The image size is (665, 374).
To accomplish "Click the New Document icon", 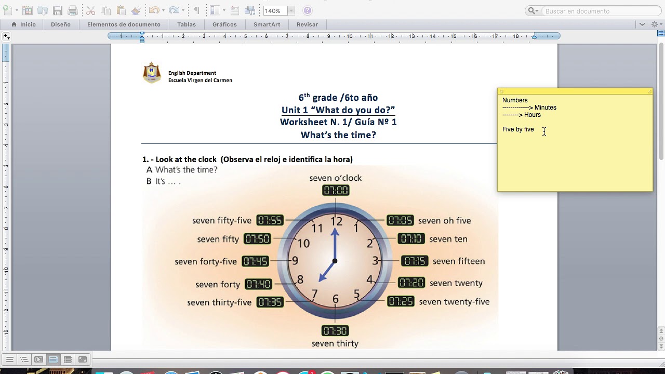I will [8, 10].
